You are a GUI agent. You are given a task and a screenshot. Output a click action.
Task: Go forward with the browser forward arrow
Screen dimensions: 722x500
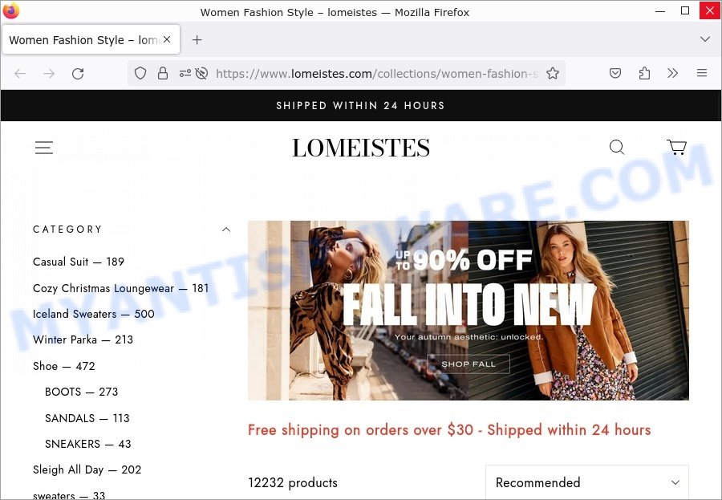click(49, 73)
